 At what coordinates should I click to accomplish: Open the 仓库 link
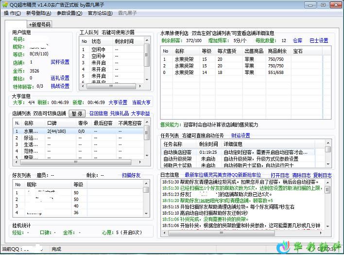coord(298,40)
